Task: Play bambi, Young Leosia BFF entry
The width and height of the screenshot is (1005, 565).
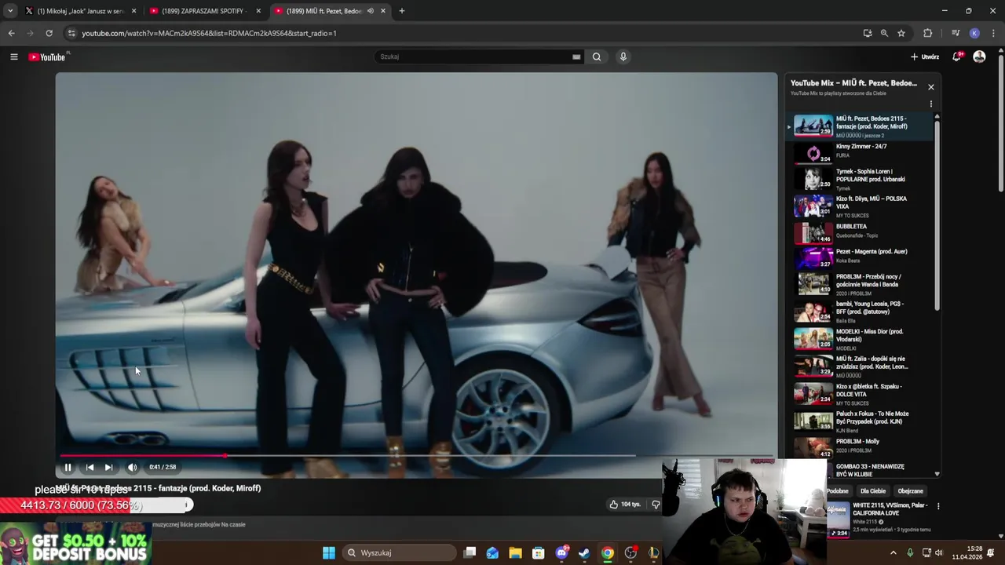Action: (x=861, y=312)
